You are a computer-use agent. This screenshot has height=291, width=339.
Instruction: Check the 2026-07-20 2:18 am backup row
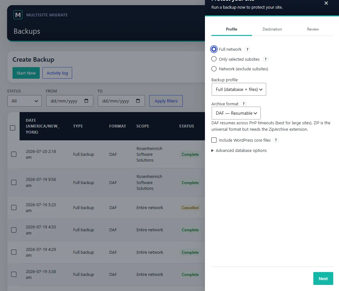(x=14, y=154)
